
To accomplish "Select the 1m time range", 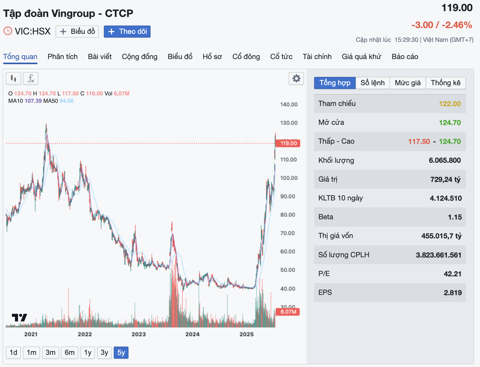I will click(x=31, y=353).
